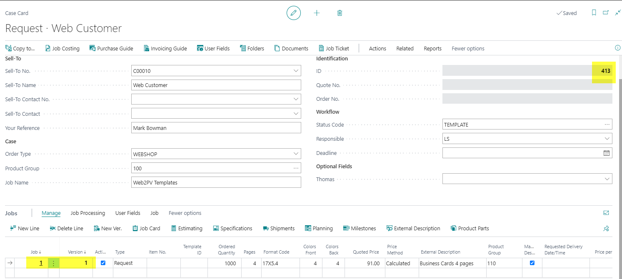
Task: Open Job Costing
Action: (x=62, y=48)
